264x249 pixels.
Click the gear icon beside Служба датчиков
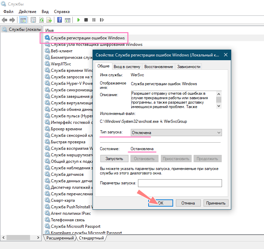pyautogui.click(x=47, y=174)
